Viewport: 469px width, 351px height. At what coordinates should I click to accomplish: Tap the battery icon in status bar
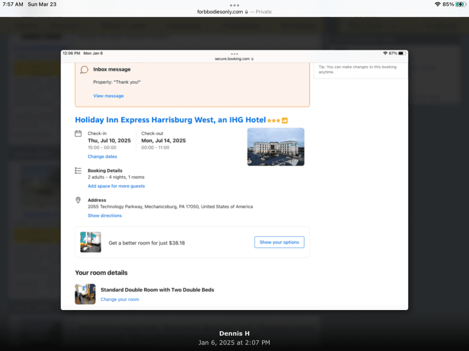[x=460, y=4]
